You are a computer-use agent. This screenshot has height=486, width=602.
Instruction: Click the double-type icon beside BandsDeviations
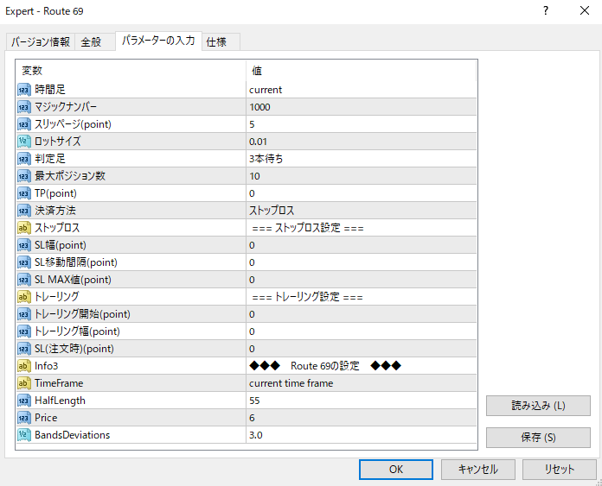tap(24, 435)
